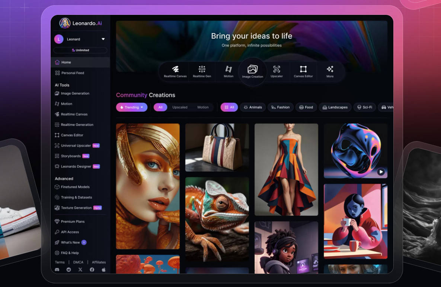Expand the Trending sort dropdown
This screenshot has height=287, width=441.
[x=132, y=107]
